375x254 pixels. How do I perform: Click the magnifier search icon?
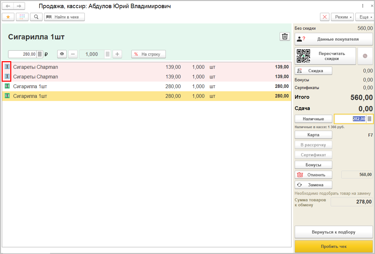36,17
